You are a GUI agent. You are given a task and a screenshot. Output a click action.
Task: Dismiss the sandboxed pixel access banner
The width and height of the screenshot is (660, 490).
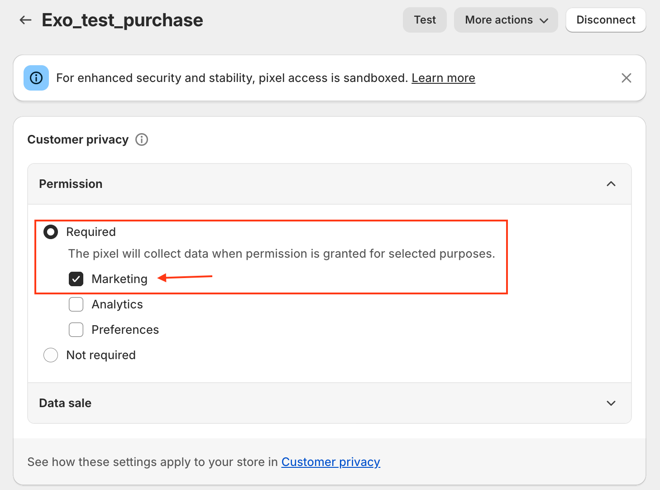[626, 78]
